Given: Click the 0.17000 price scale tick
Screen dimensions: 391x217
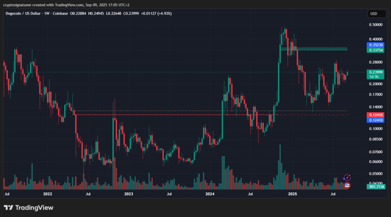Looking at the screenshot, I should click(376, 94).
